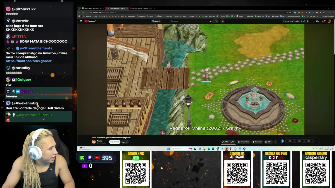Screen dimensions: 335x188
Task: Like the video with 135 likes
Action: (225, 142)
